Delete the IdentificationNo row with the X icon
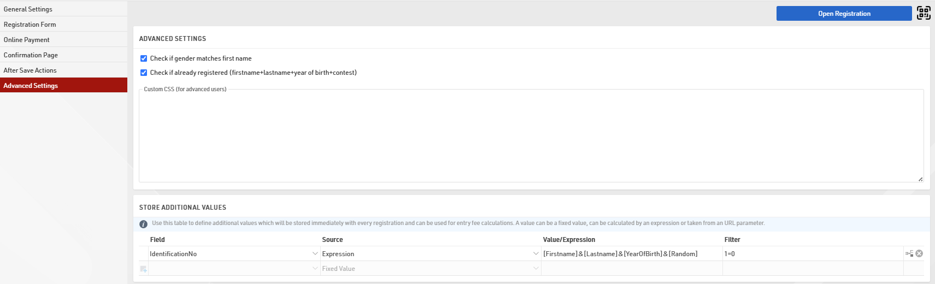Viewport: 935px width, 284px height. (x=919, y=253)
